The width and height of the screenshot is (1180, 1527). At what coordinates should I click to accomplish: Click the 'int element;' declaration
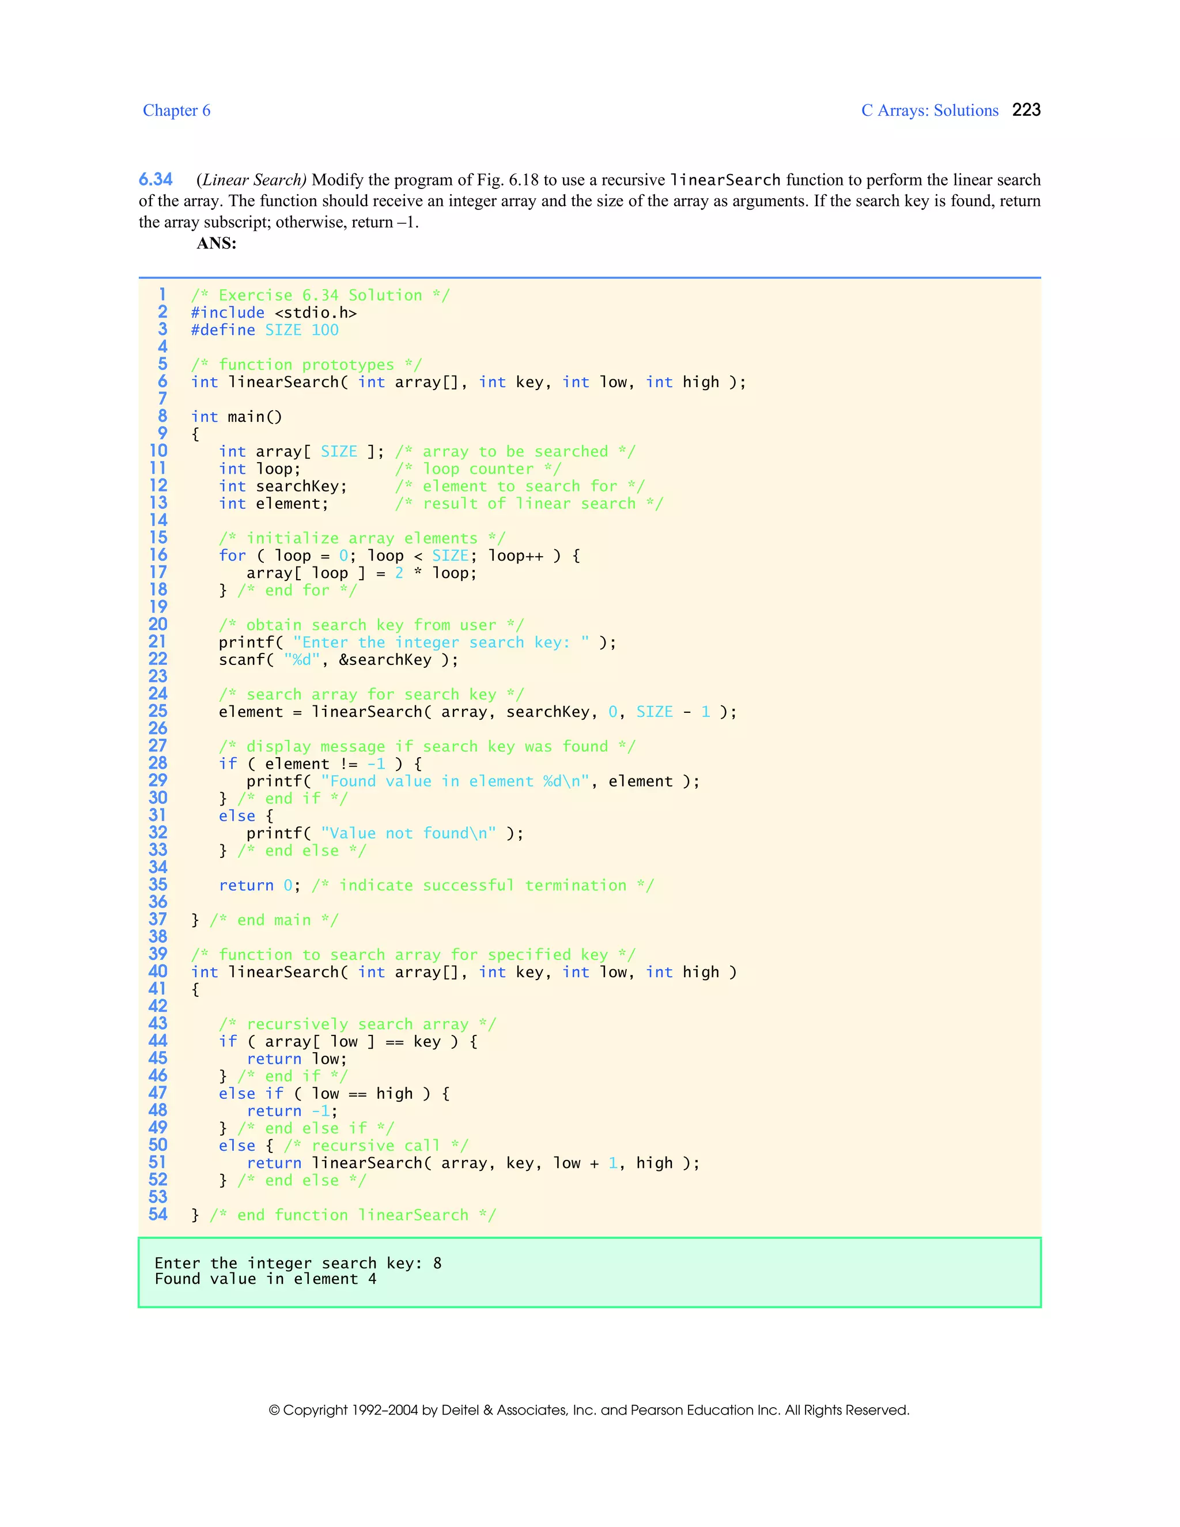[x=273, y=504]
